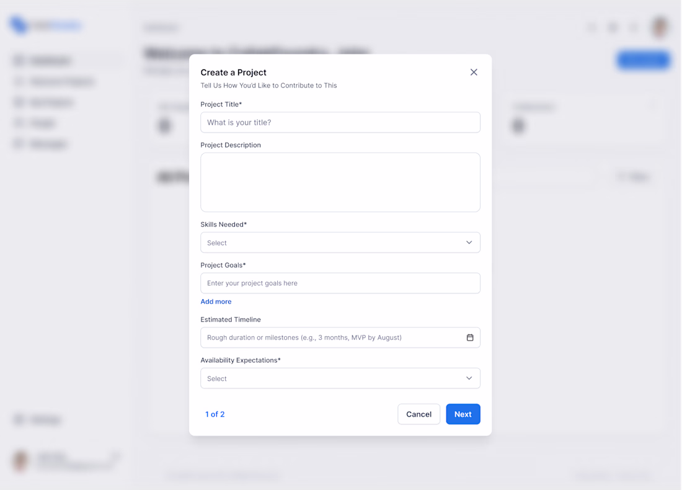Close the Create a Project dialog
Image resolution: width=682 pixels, height=490 pixels.
(474, 72)
